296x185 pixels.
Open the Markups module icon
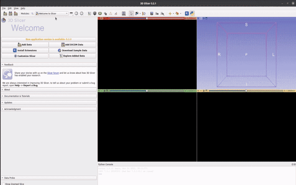111,13
